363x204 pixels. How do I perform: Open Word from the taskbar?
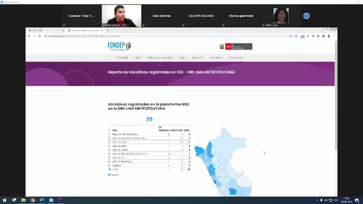click(x=41, y=200)
